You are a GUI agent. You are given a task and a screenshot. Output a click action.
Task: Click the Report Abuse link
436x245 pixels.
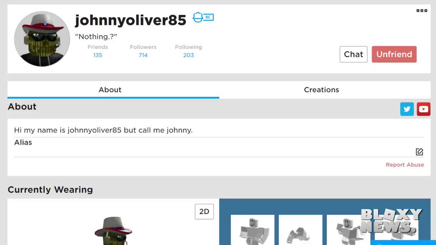405,165
